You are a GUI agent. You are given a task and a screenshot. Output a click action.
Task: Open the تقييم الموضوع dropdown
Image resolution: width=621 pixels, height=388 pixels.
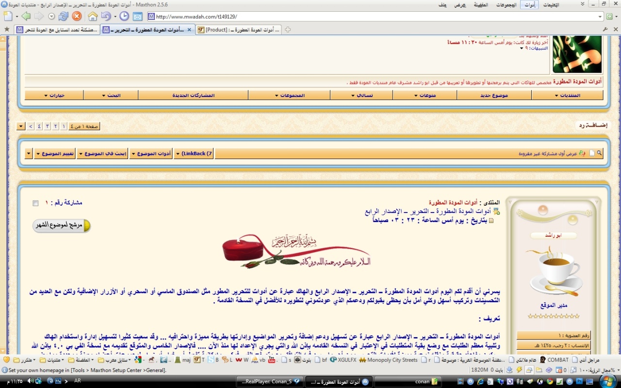pyautogui.click(x=55, y=154)
